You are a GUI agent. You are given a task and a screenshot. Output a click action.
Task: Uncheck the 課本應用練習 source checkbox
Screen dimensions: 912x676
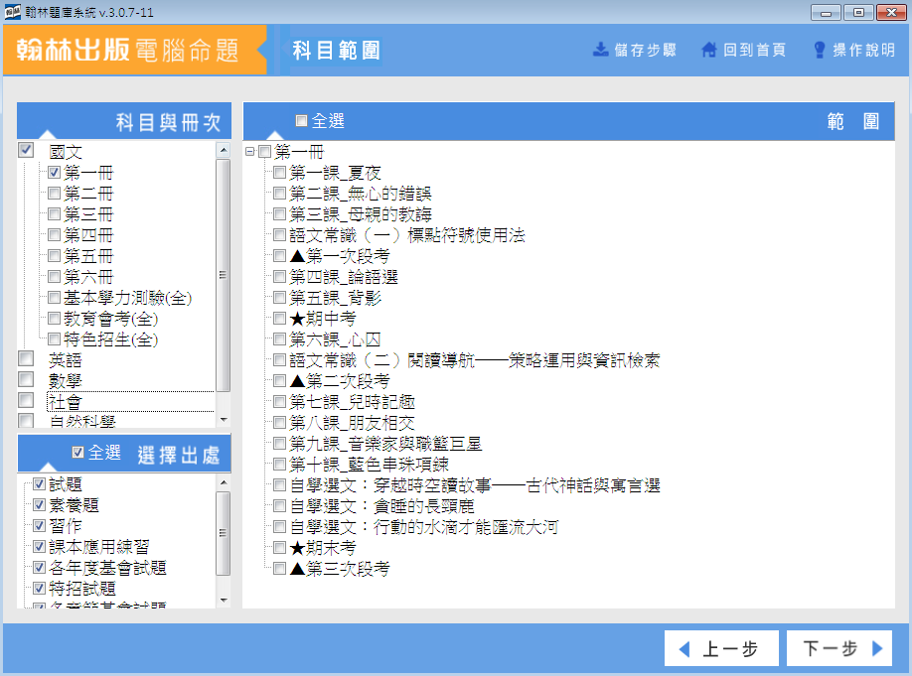[x=39, y=547]
